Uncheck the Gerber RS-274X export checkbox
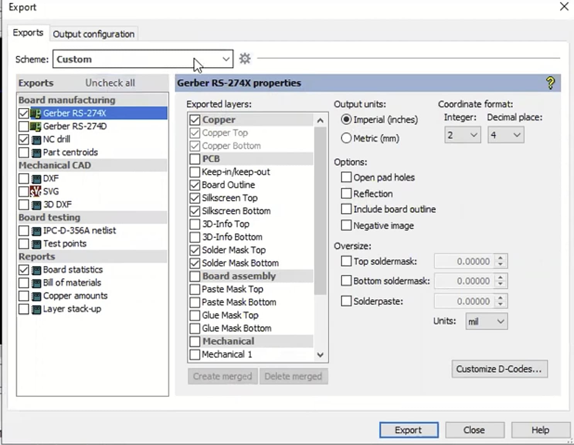This screenshot has width=574, height=445. pos(24,113)
